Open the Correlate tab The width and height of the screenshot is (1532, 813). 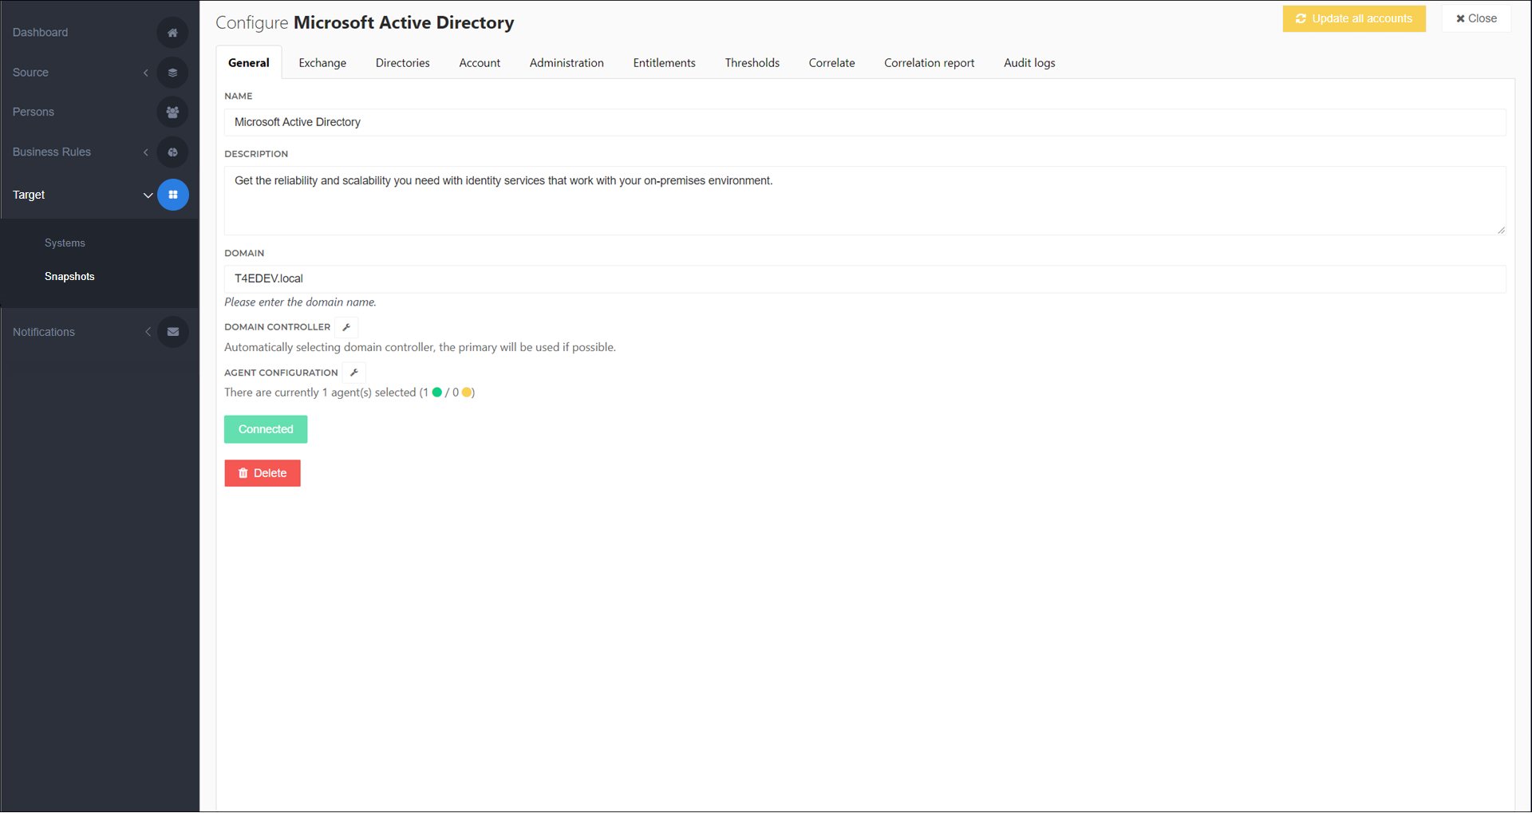pyautogui.click(x=831, y=63)
